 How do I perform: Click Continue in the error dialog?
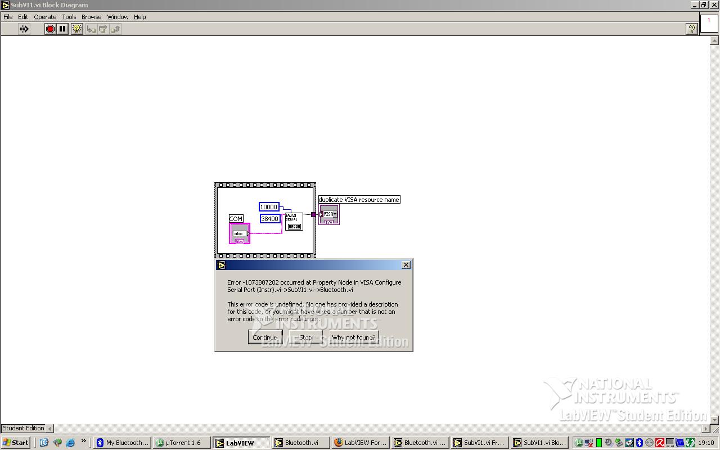click(265, 337)
